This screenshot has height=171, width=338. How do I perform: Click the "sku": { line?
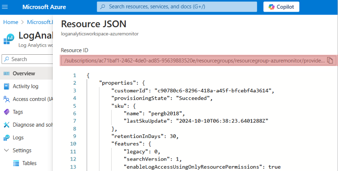123,106
